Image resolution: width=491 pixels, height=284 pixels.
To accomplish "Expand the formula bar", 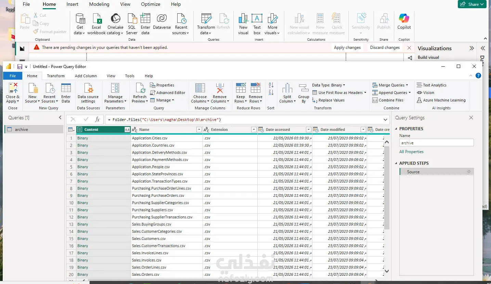I will [x=386, y=120].
